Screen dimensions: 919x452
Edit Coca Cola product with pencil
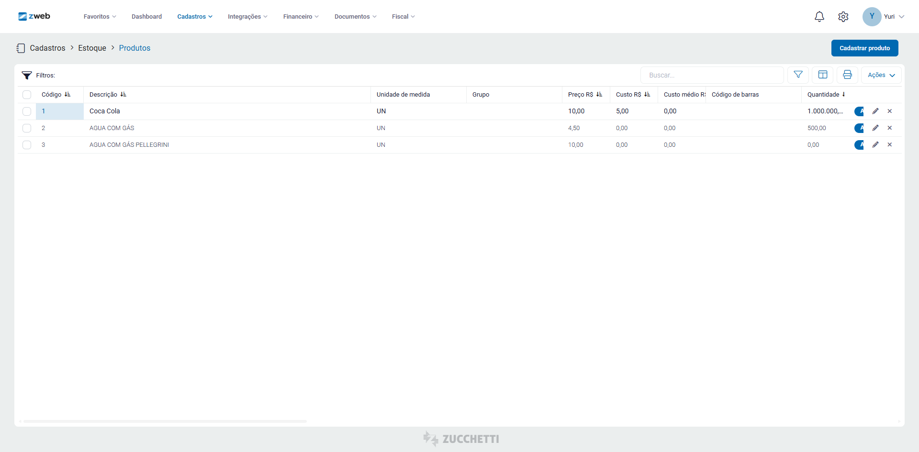click(x=875, y=111)
